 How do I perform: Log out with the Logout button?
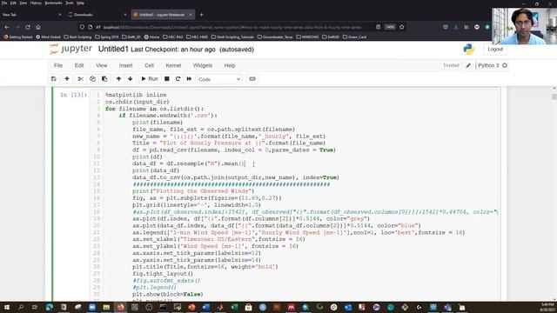(495, 50)
